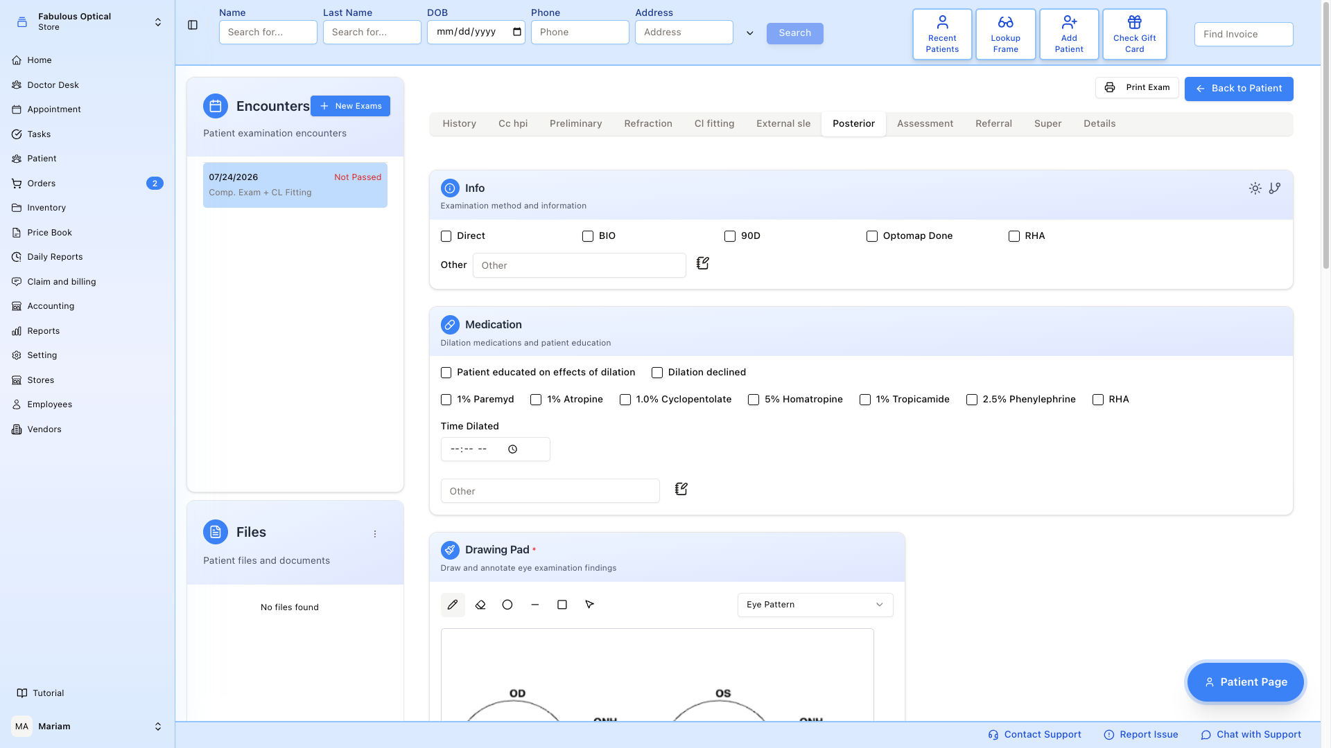1331x748 pixels.
Task: Click the Time Dilated time field
Action: tap(496, 449)
